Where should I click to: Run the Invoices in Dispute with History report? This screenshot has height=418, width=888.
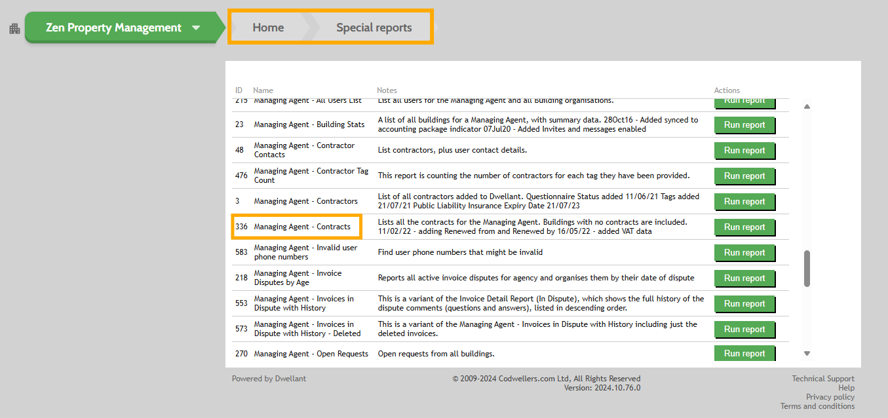pos(744,303)
